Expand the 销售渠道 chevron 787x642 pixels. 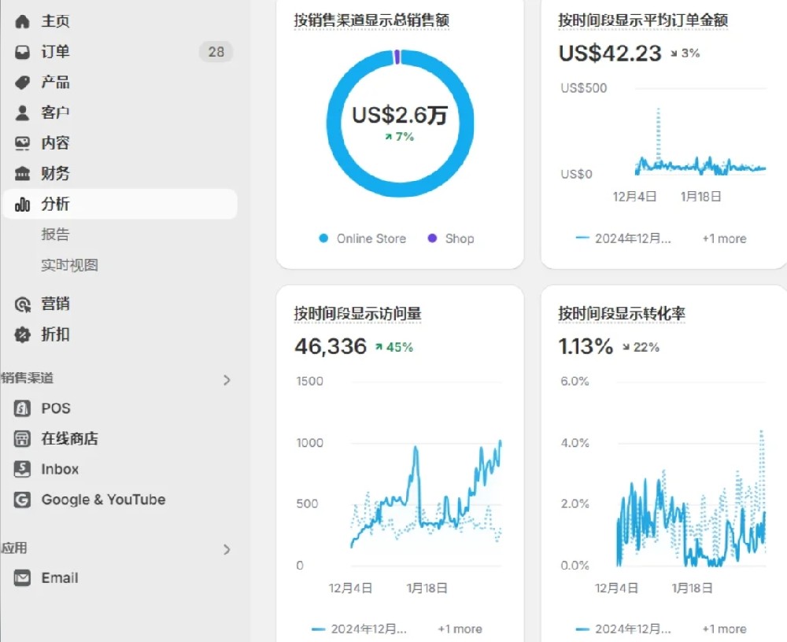click(x=227, y=380)
